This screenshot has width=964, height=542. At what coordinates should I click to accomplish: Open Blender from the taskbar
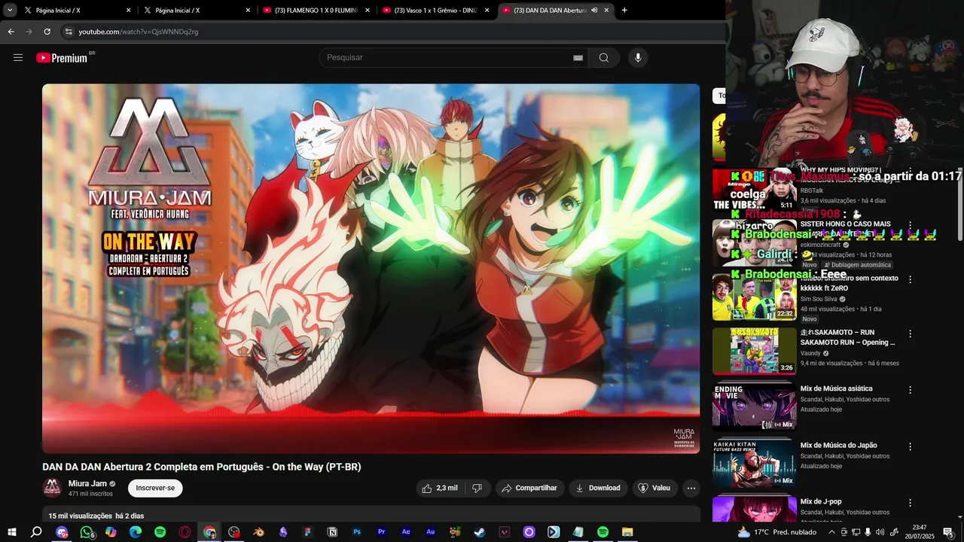pyautogui.click(x=258, y=532)
